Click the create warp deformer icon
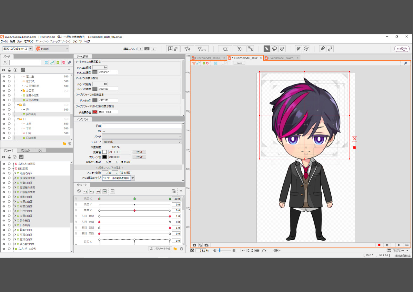Screen dimensions: 413x292 click(x=225, y=49)
